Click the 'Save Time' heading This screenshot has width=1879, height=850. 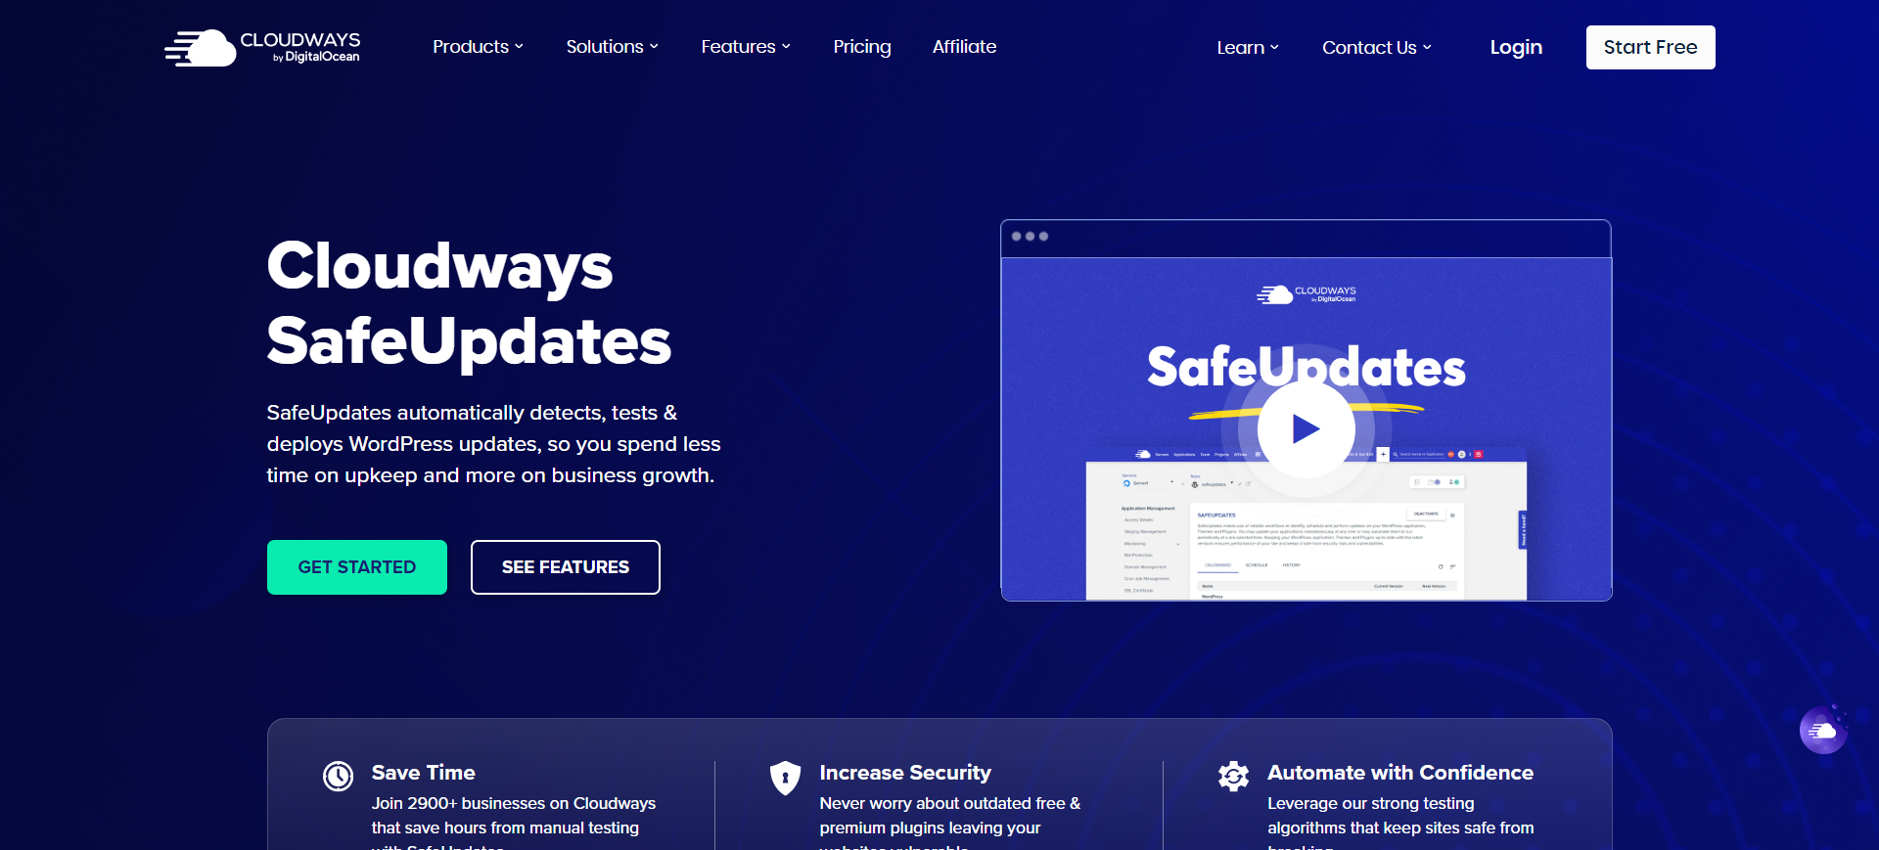pos(423,773)
